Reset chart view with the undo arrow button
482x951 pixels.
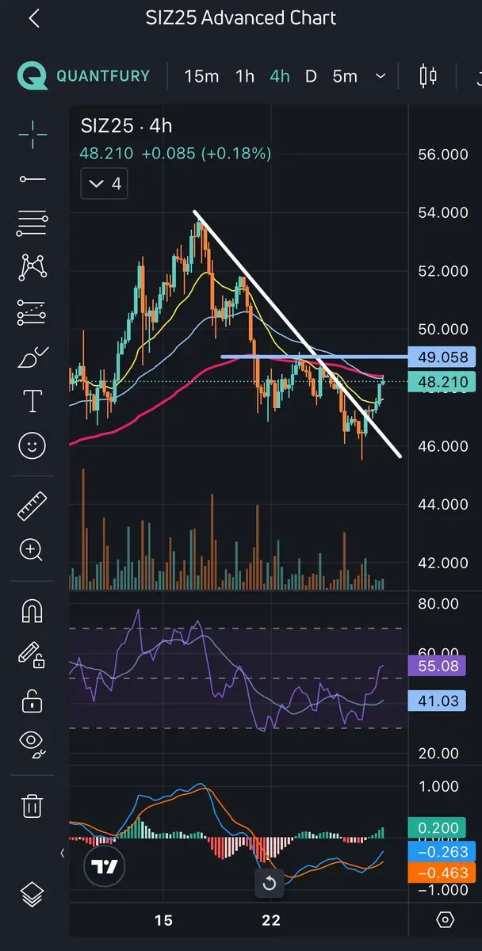click(269, 883)
